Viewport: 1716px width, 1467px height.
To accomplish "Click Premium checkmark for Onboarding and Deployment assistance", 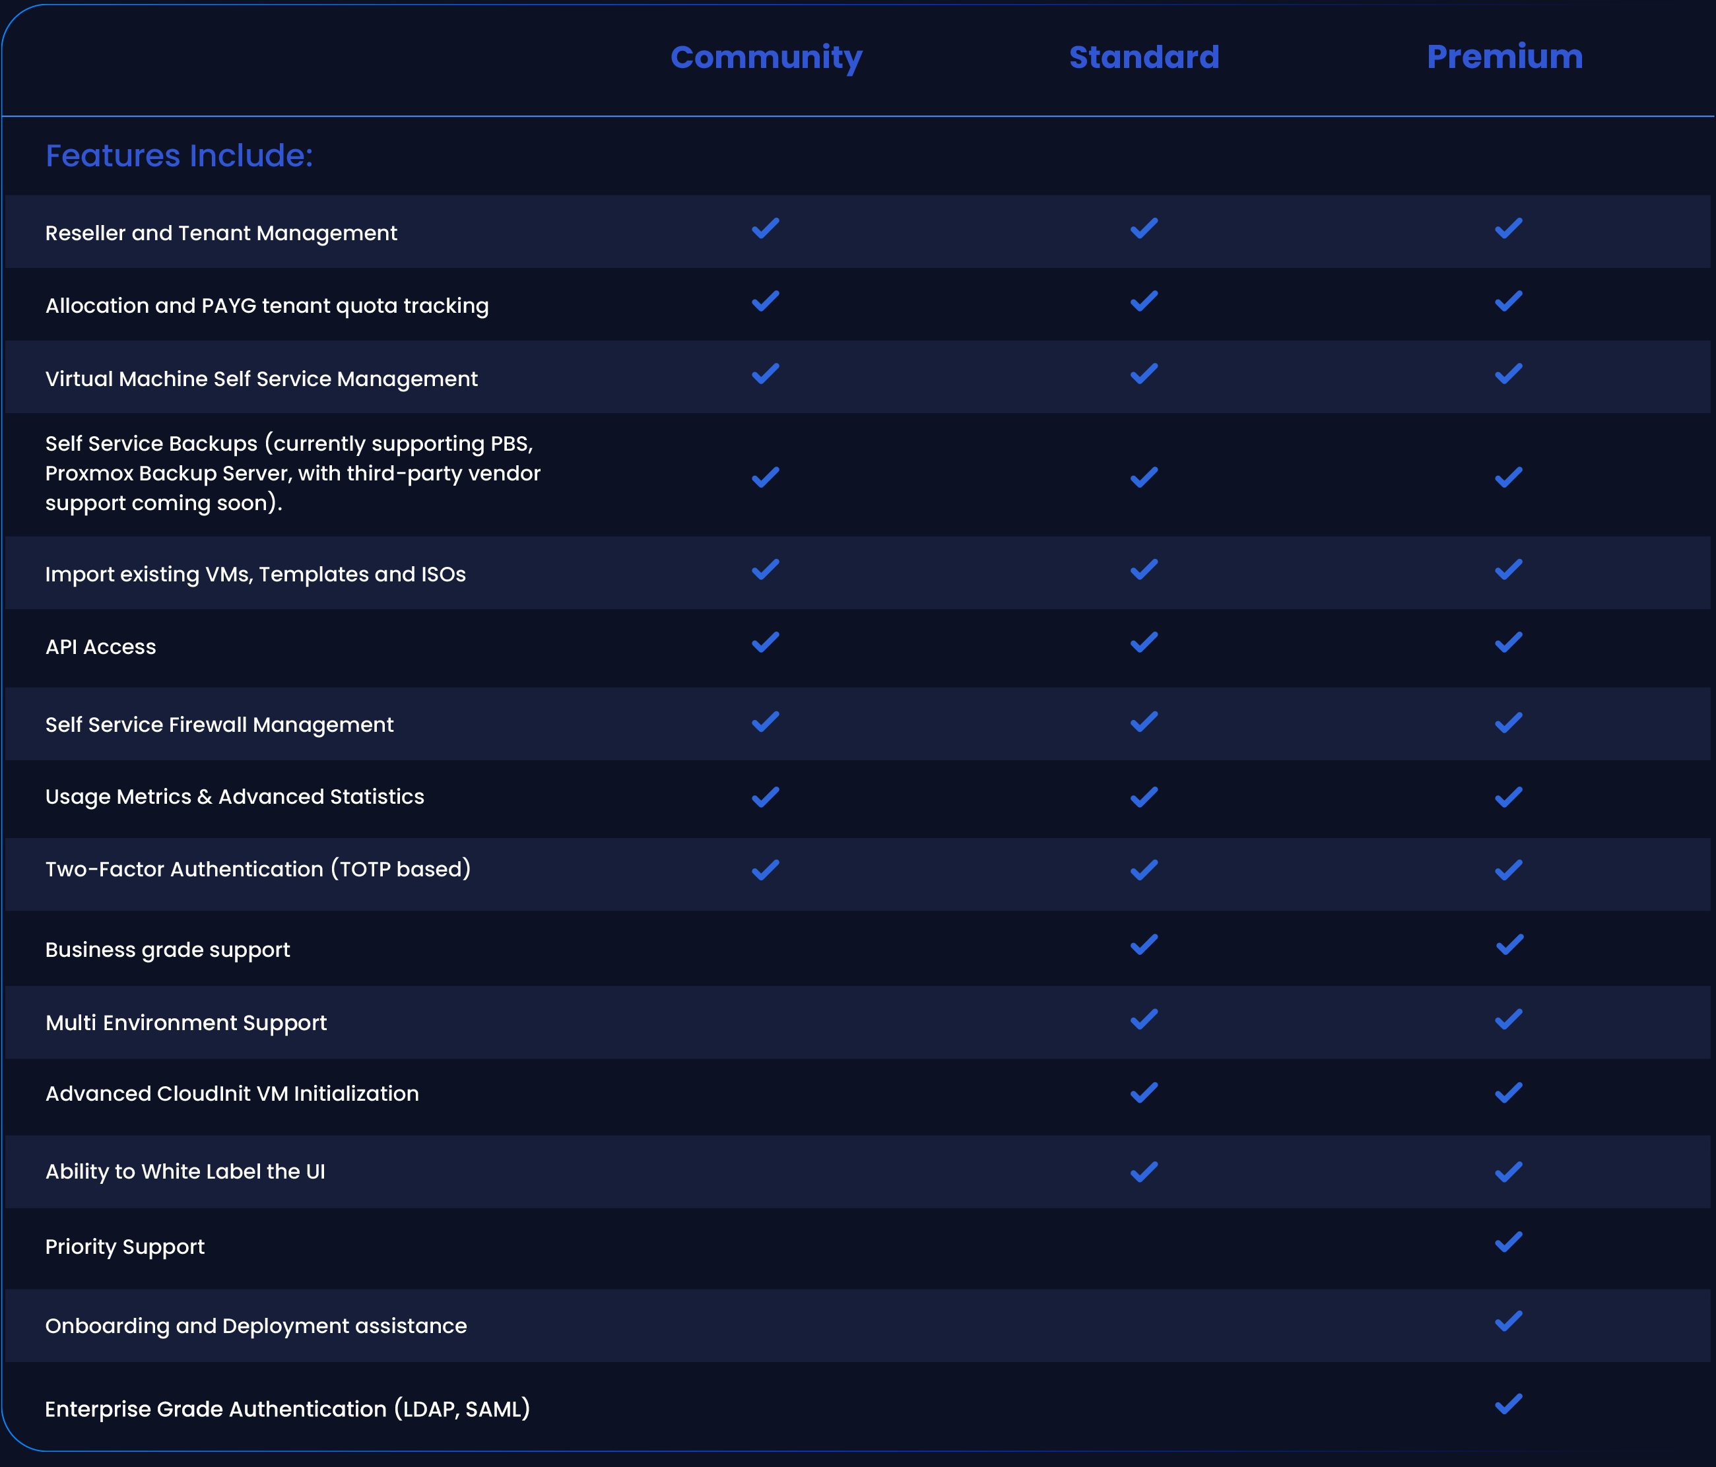I will pyautogui.click(x=1508, y=1321).
